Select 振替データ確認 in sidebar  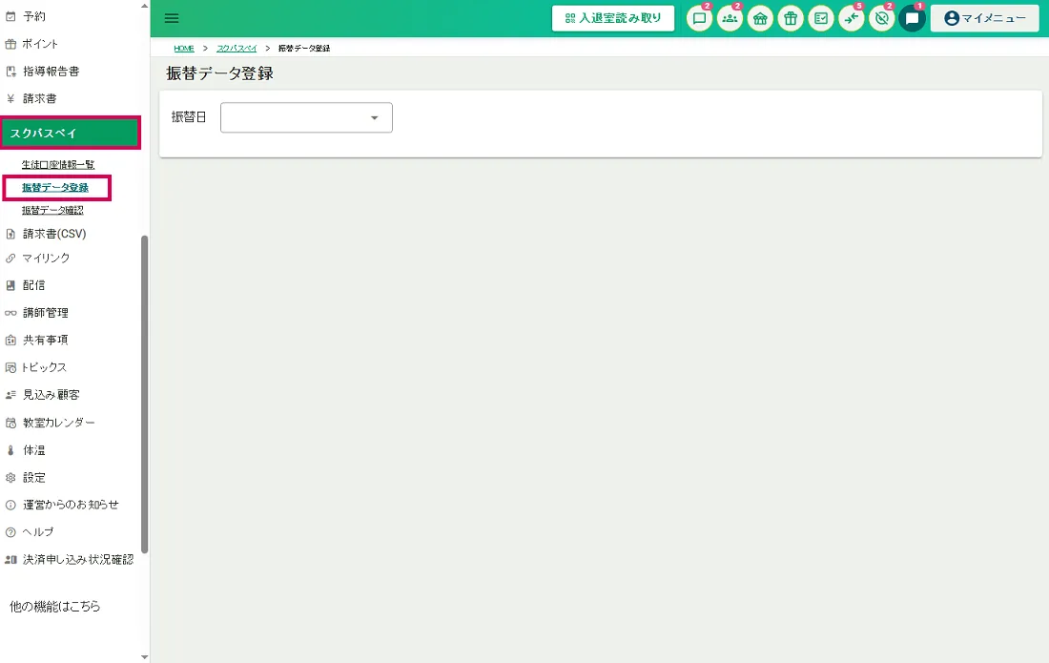pos(52,211)
